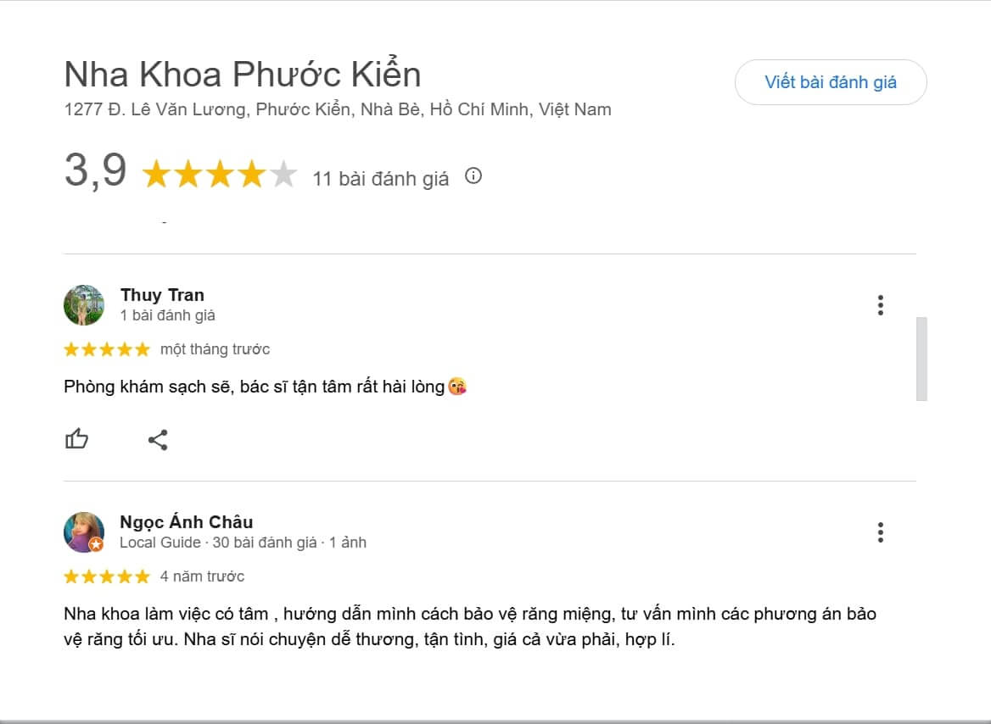Click the reviewer name Ngọc Ánh Châu
This screenshot has height=724, width=991.
(186, 522)
